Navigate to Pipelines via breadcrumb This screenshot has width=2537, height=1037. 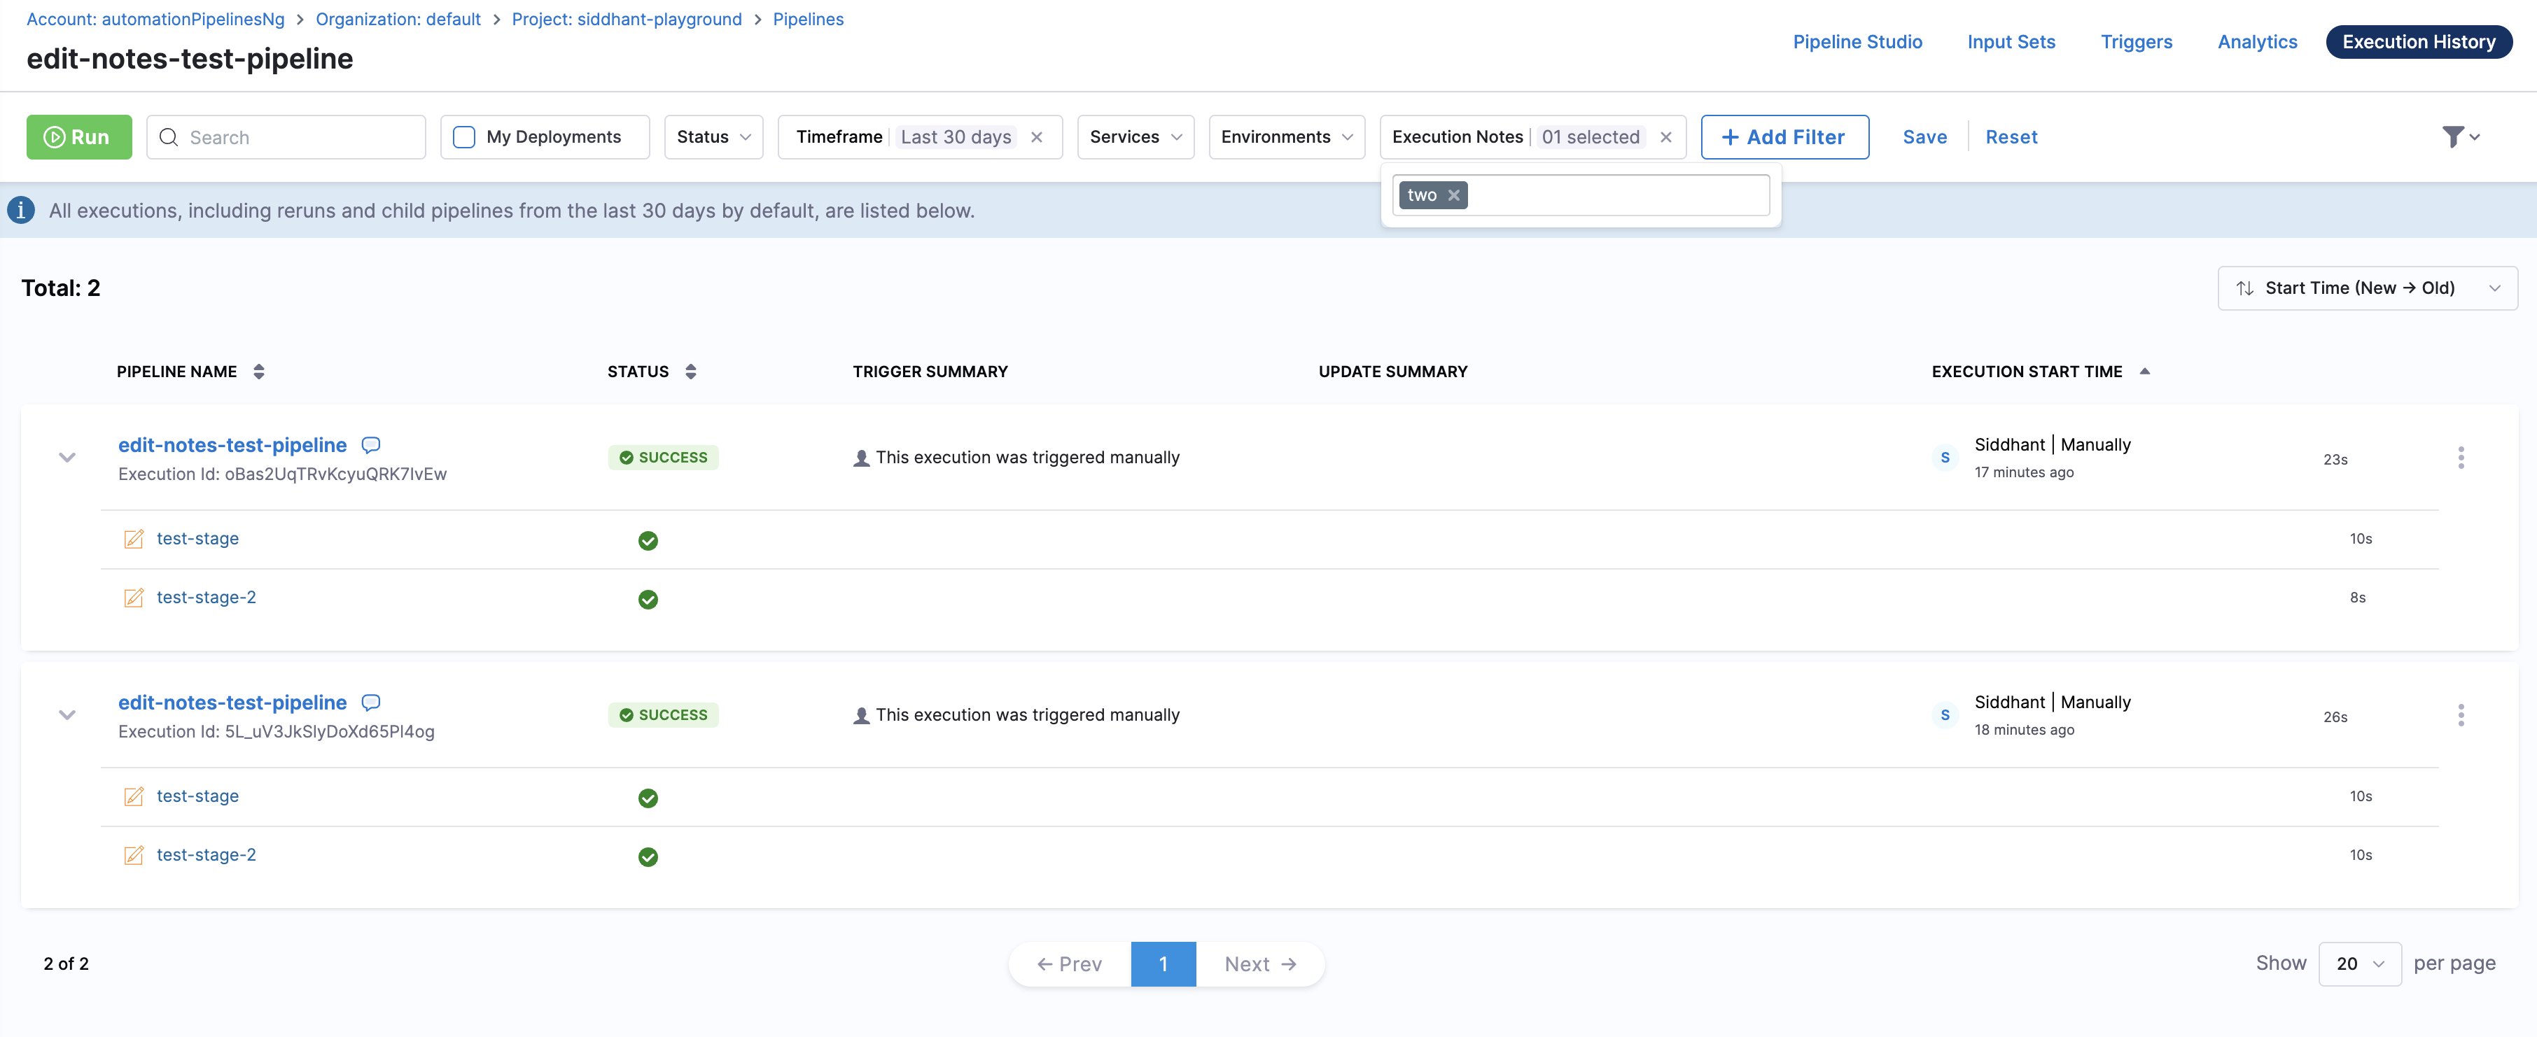coord(808,19)
